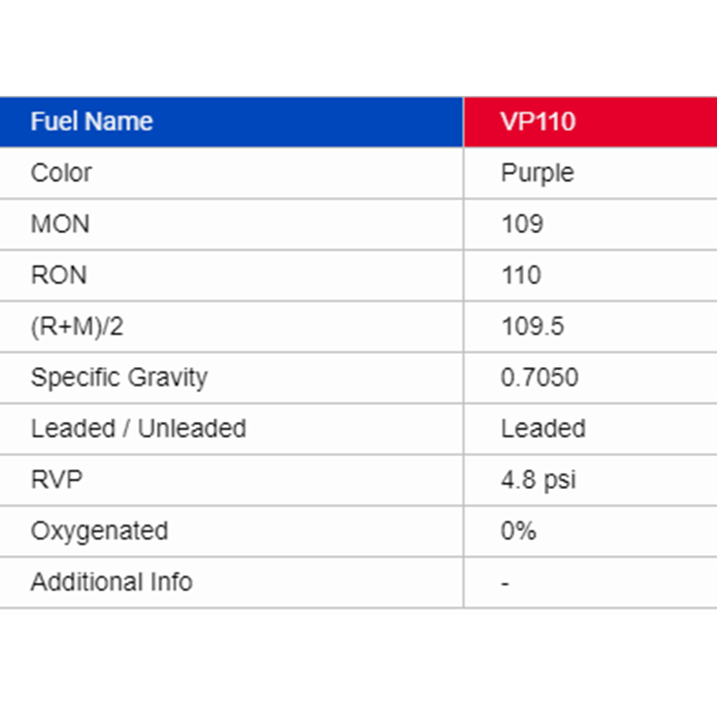Select the Additional Info label
The height and width of the screenshot is (717, 717).
click(112, 582)
